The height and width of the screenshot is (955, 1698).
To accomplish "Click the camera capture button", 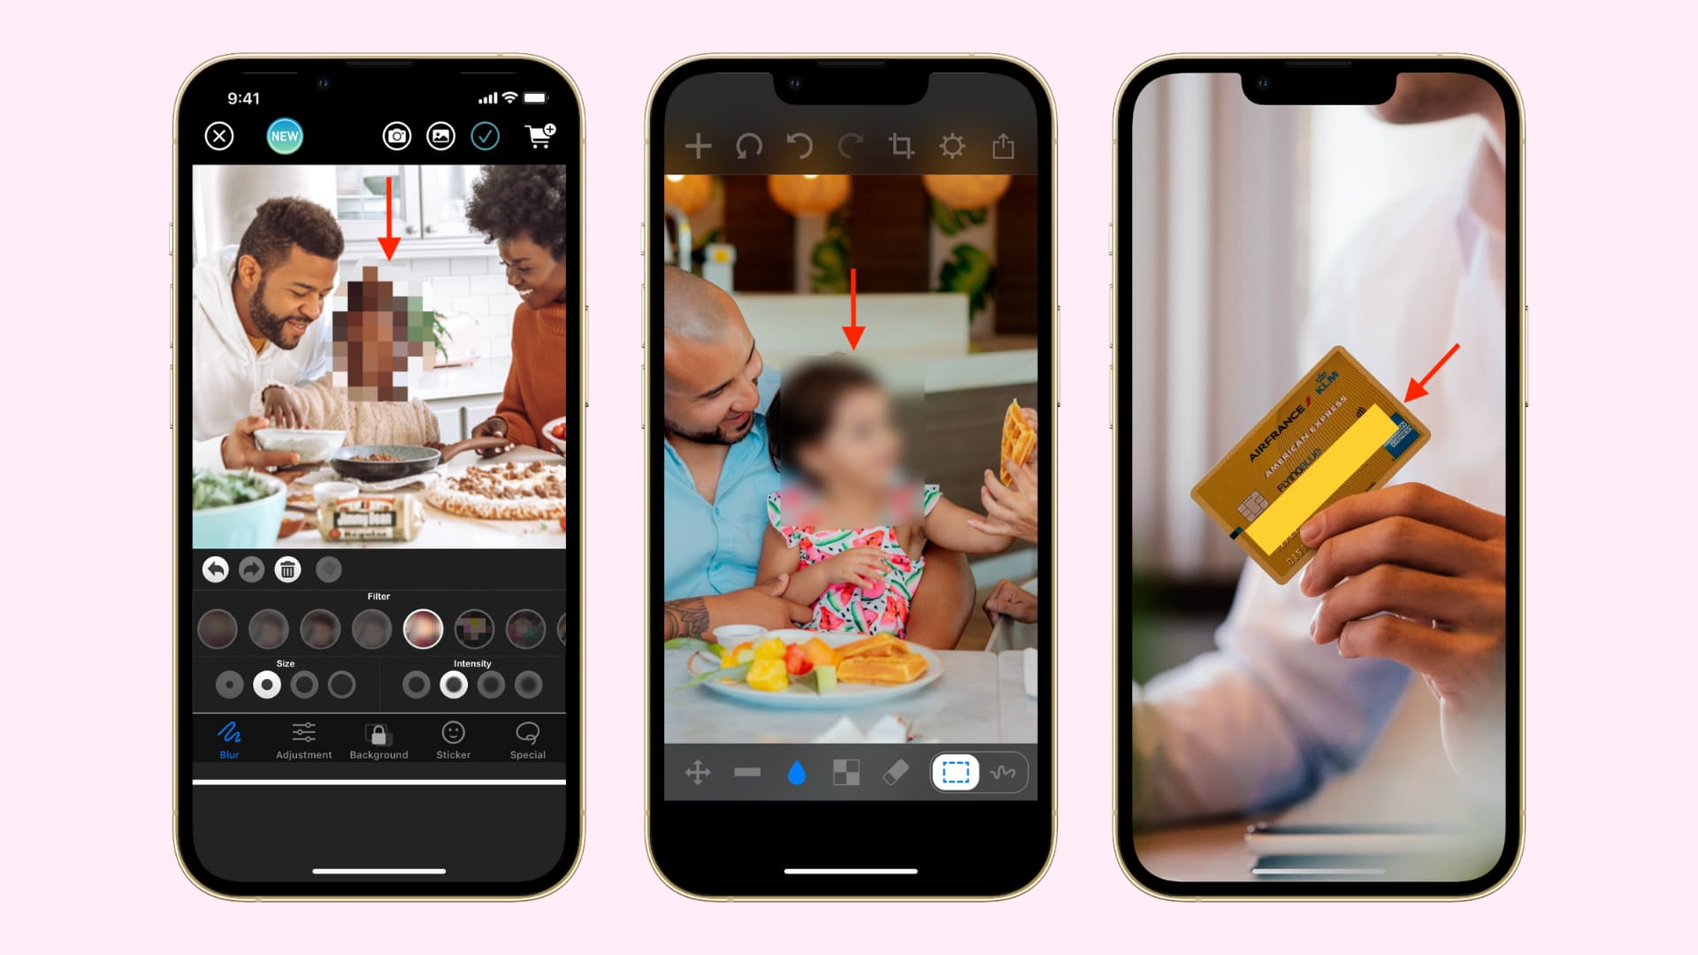I will coord(398,136).
